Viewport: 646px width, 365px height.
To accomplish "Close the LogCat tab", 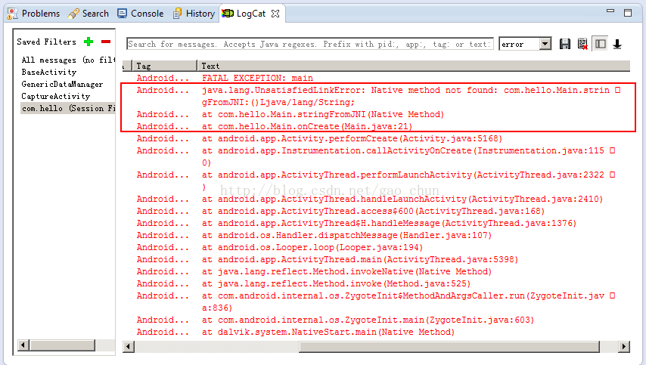I will [275, 14].
